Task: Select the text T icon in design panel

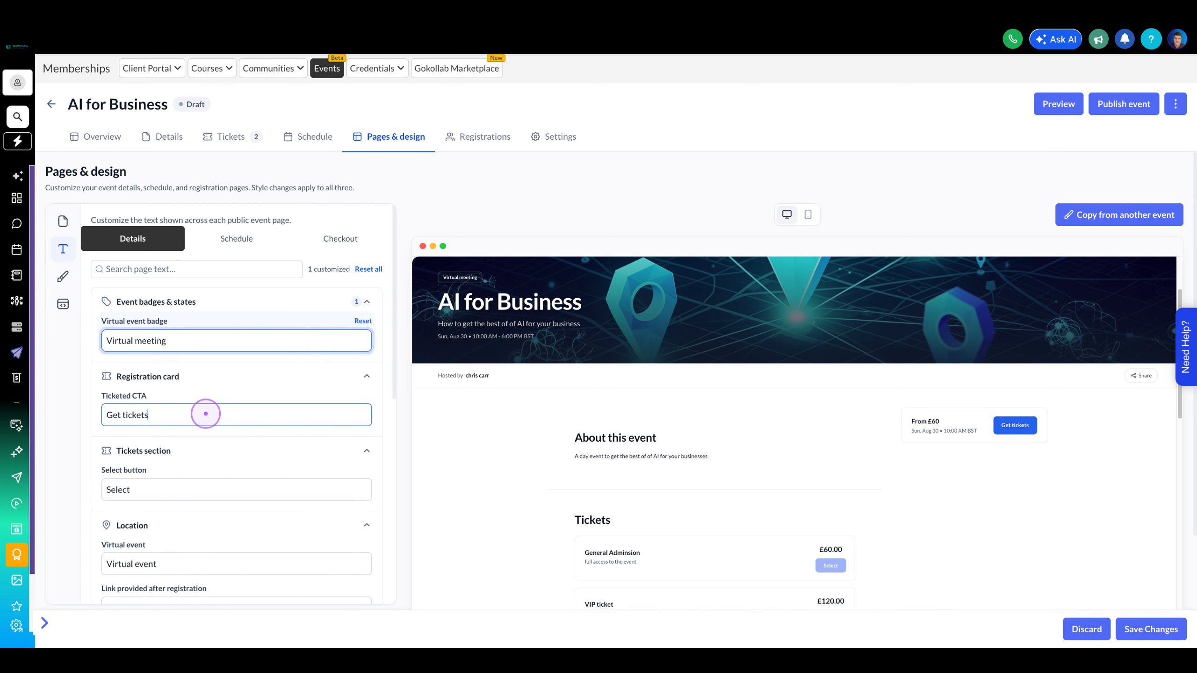Action: click(63, 249)
